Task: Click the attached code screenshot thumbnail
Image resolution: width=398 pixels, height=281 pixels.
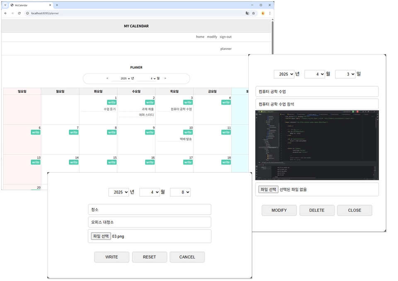Action: pos(317,145)
